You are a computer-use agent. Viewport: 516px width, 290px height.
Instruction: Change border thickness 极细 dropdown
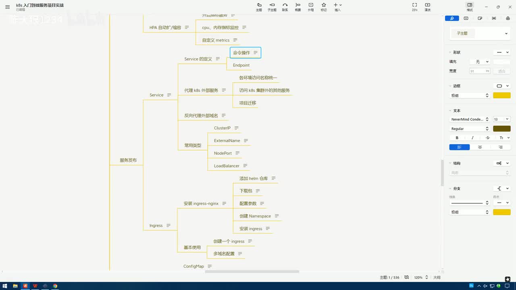(470, 95)
